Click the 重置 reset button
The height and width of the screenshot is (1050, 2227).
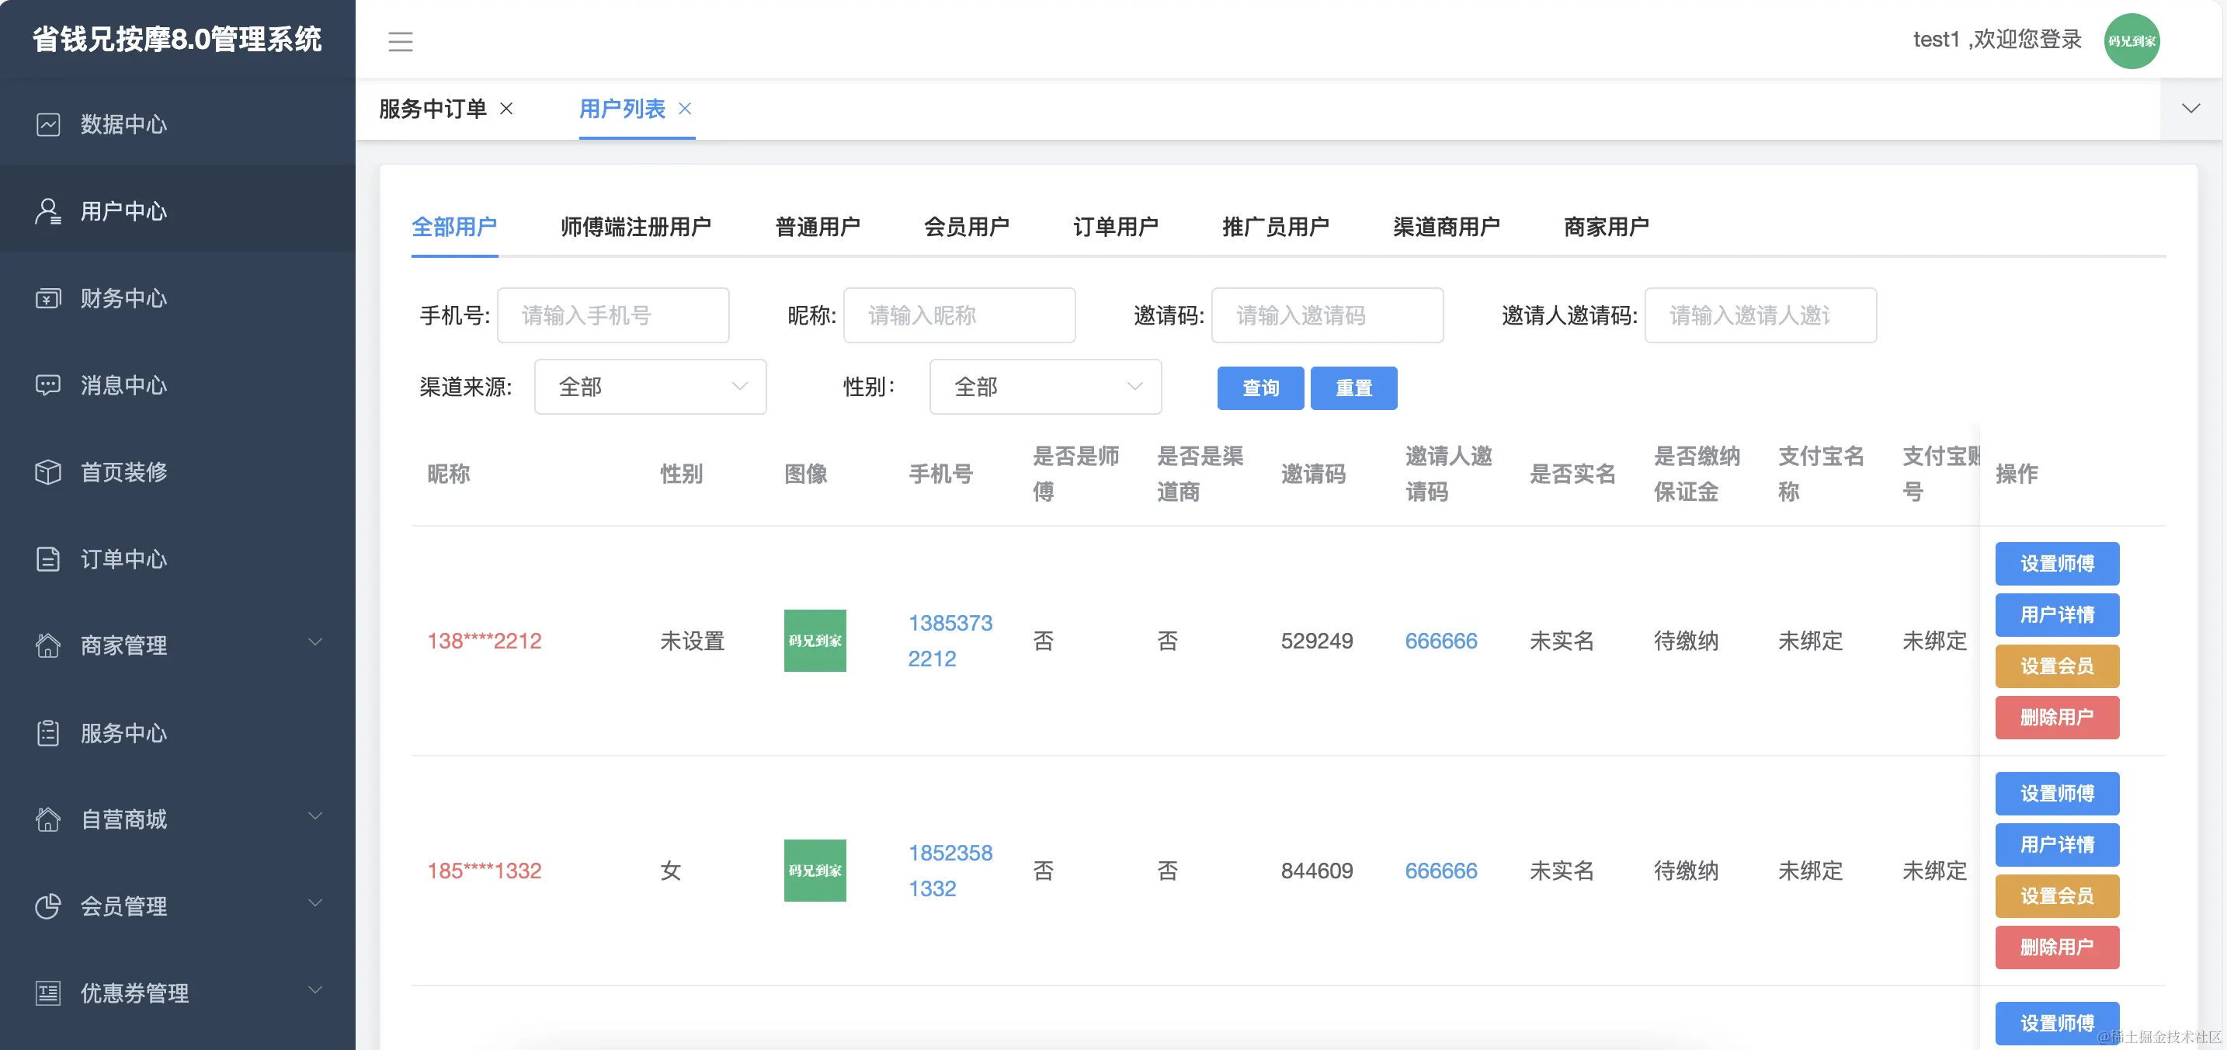click(1353, 388)
